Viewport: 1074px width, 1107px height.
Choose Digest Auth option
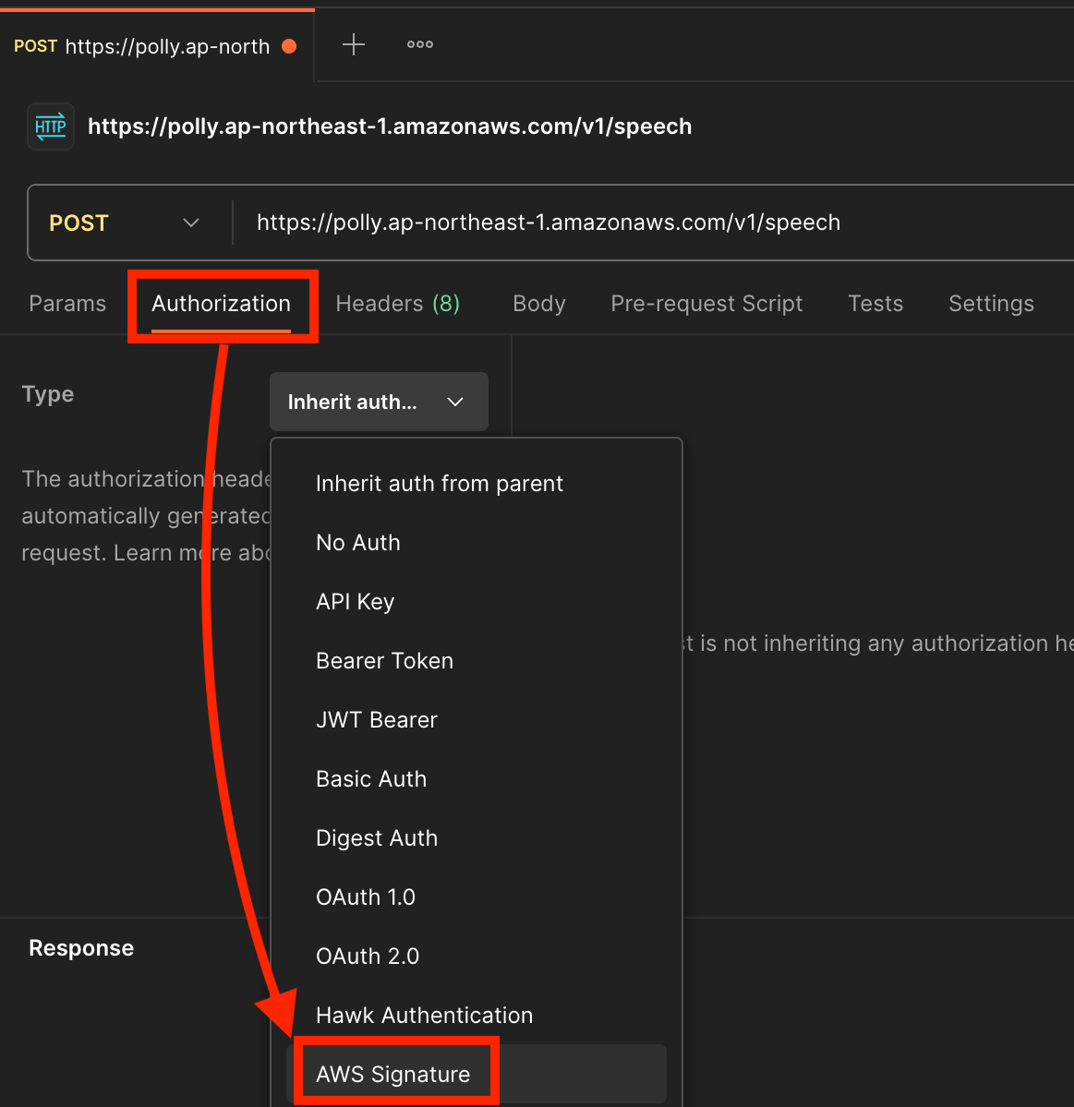(477, 838)
